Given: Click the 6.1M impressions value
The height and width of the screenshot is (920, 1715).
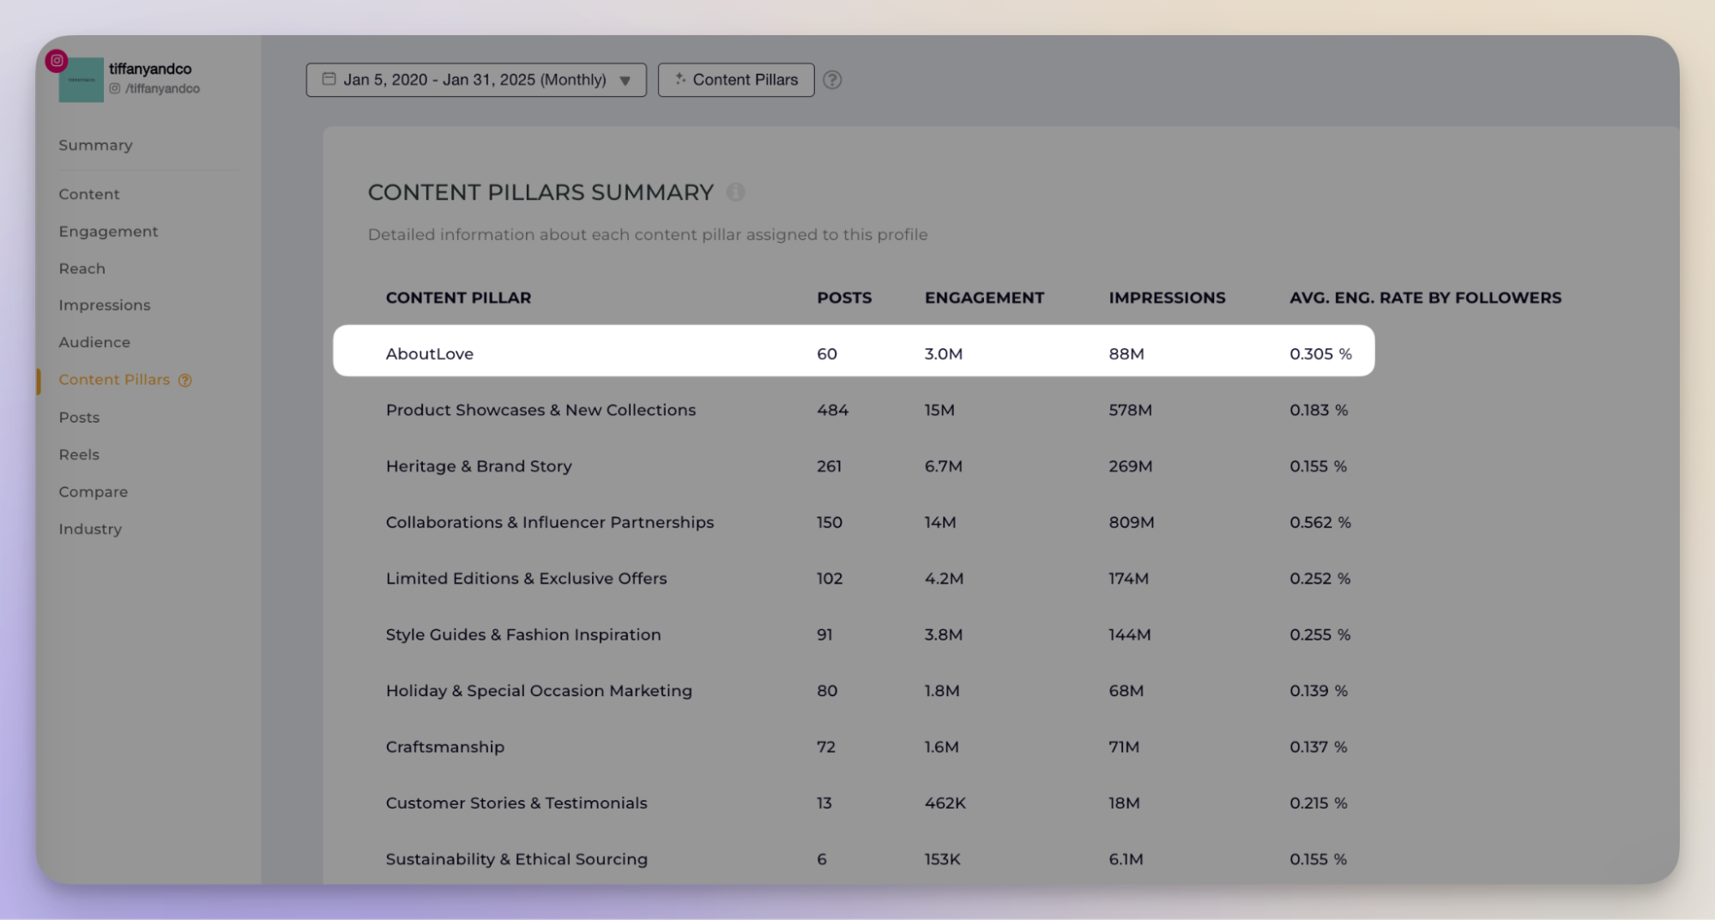Looking at the screenshot, I should (1126, 859).
